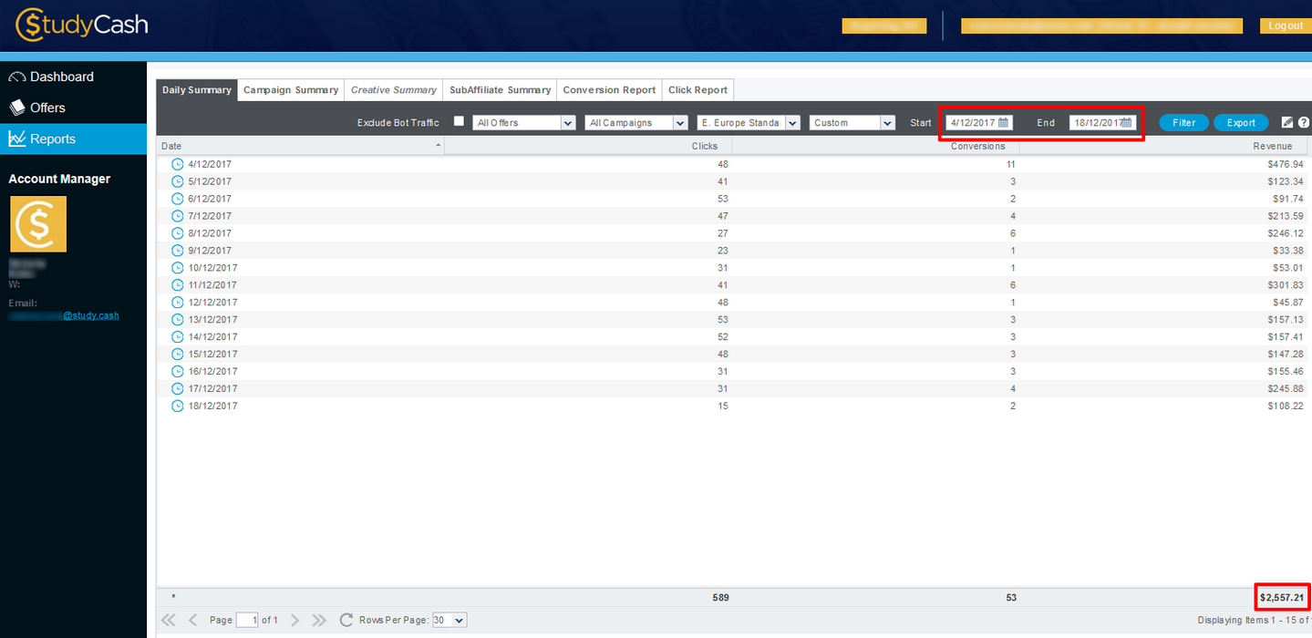The height and width of the screenshot is (638, 1312).
Task: Open the End date calendar picker
Action: click(x=1127, y=123)
